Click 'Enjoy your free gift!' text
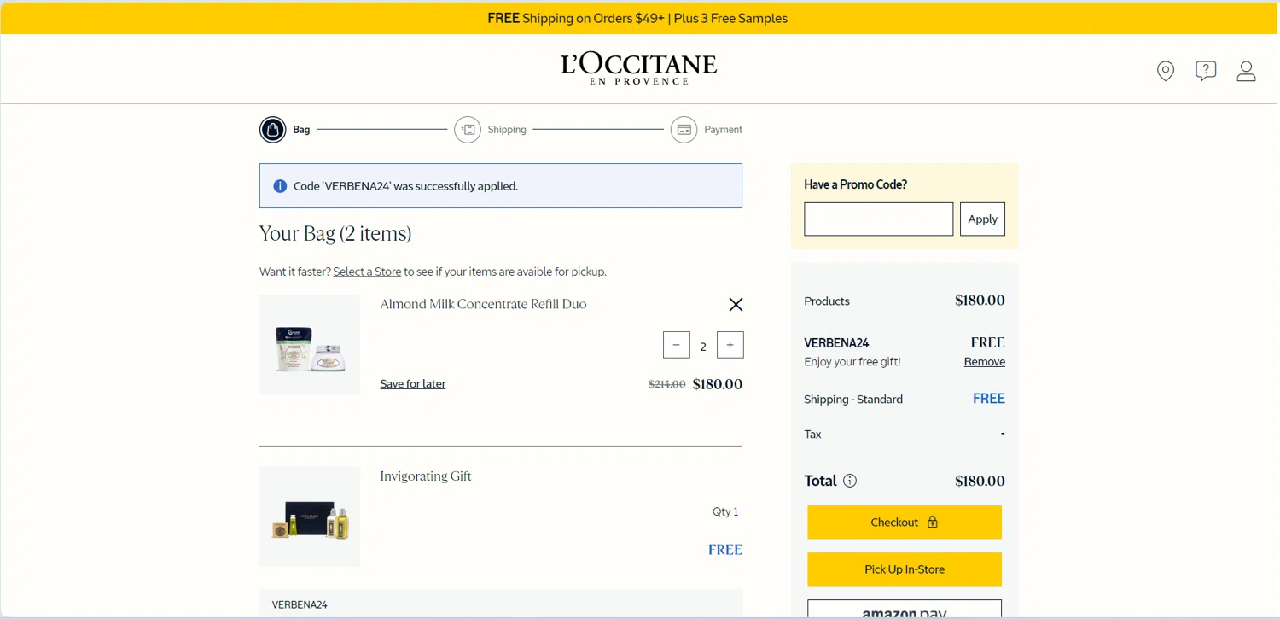1280x619 pixels. pyautogui.click(x=852, y=362)
